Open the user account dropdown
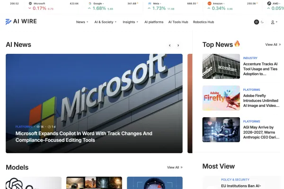Screen dimensions: 284x189 (274, 22)
